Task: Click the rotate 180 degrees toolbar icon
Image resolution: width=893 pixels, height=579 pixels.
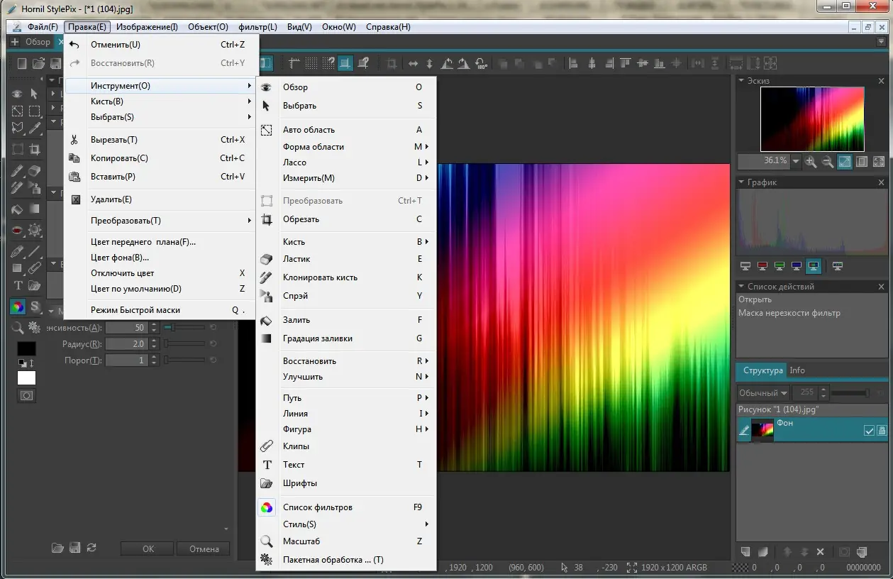Action: point(481,64)
